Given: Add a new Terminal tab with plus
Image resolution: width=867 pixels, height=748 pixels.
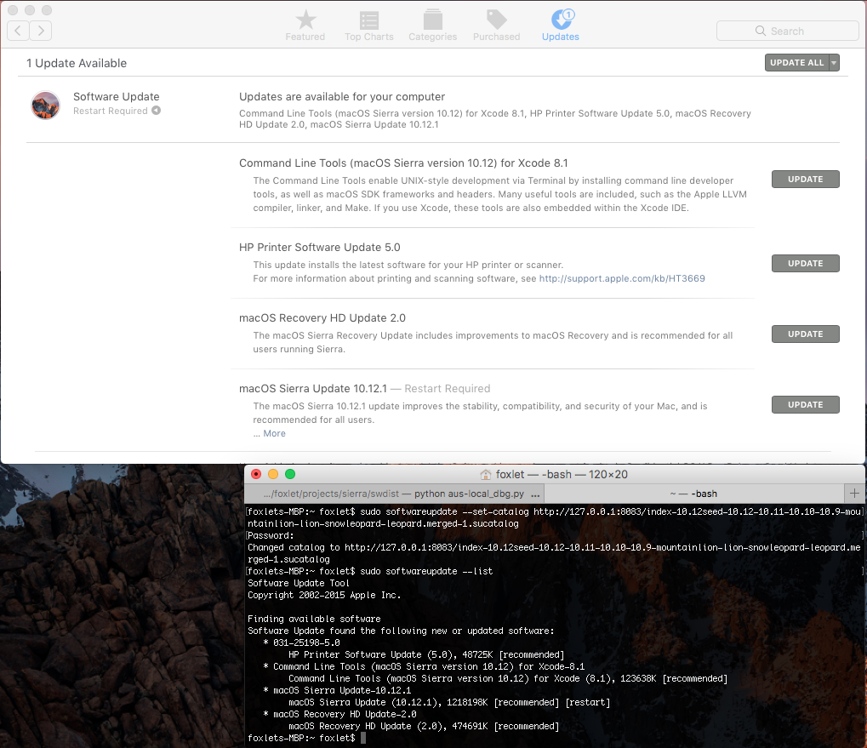Looking at the screenshot, I should [854, 494].
